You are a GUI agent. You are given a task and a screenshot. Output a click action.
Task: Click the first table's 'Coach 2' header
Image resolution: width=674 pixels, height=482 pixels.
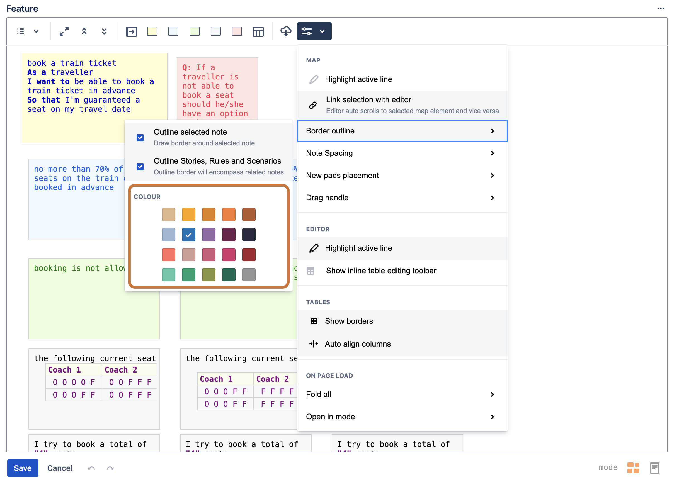coord(129,370)
